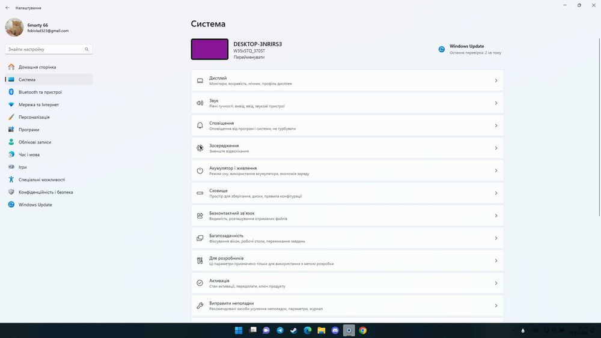Open File Explorer from the taskbar
The height and width of the screenshot is (338, 601).
[x=322, y=330]
